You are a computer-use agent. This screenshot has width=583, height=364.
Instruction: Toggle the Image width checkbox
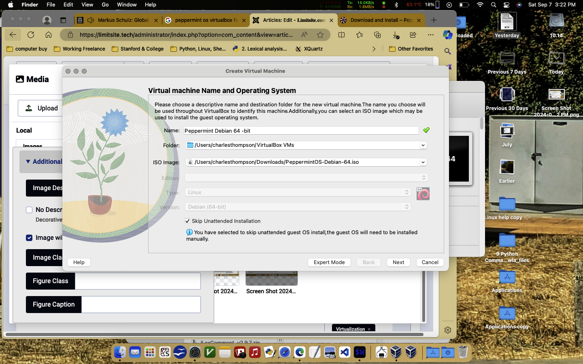click(29, 238)
